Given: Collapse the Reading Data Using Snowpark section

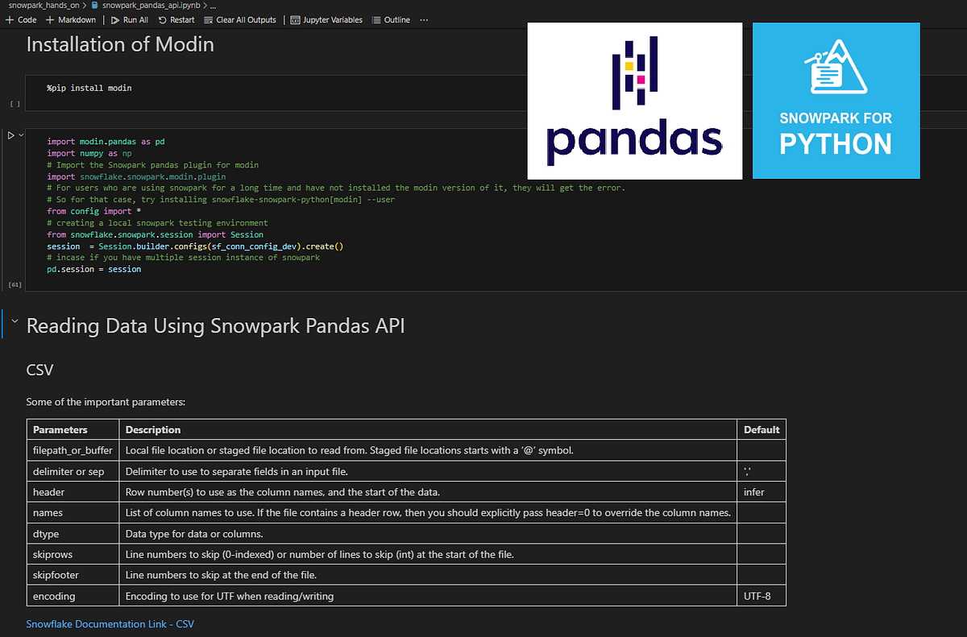Looking at the screenshot, I should coord(13,322).
